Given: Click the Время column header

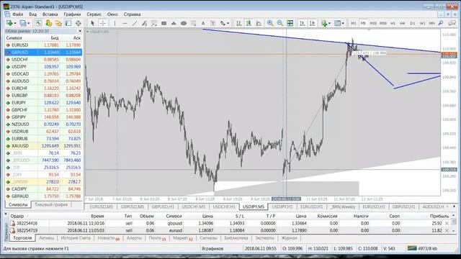Looking at the screenshot, I should (x=97, y=216).
